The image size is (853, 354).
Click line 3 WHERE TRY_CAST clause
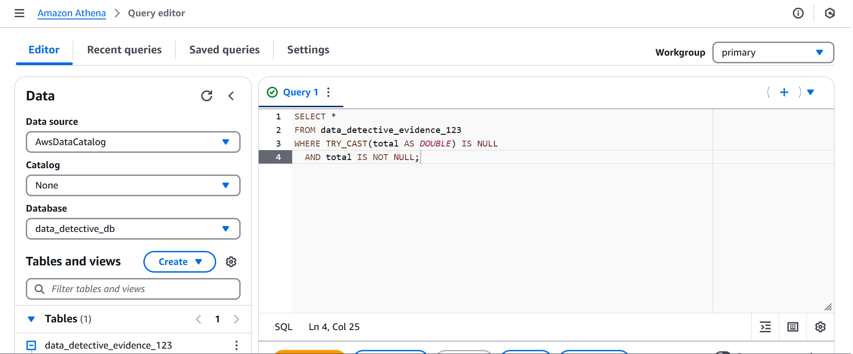coord(396,144)
